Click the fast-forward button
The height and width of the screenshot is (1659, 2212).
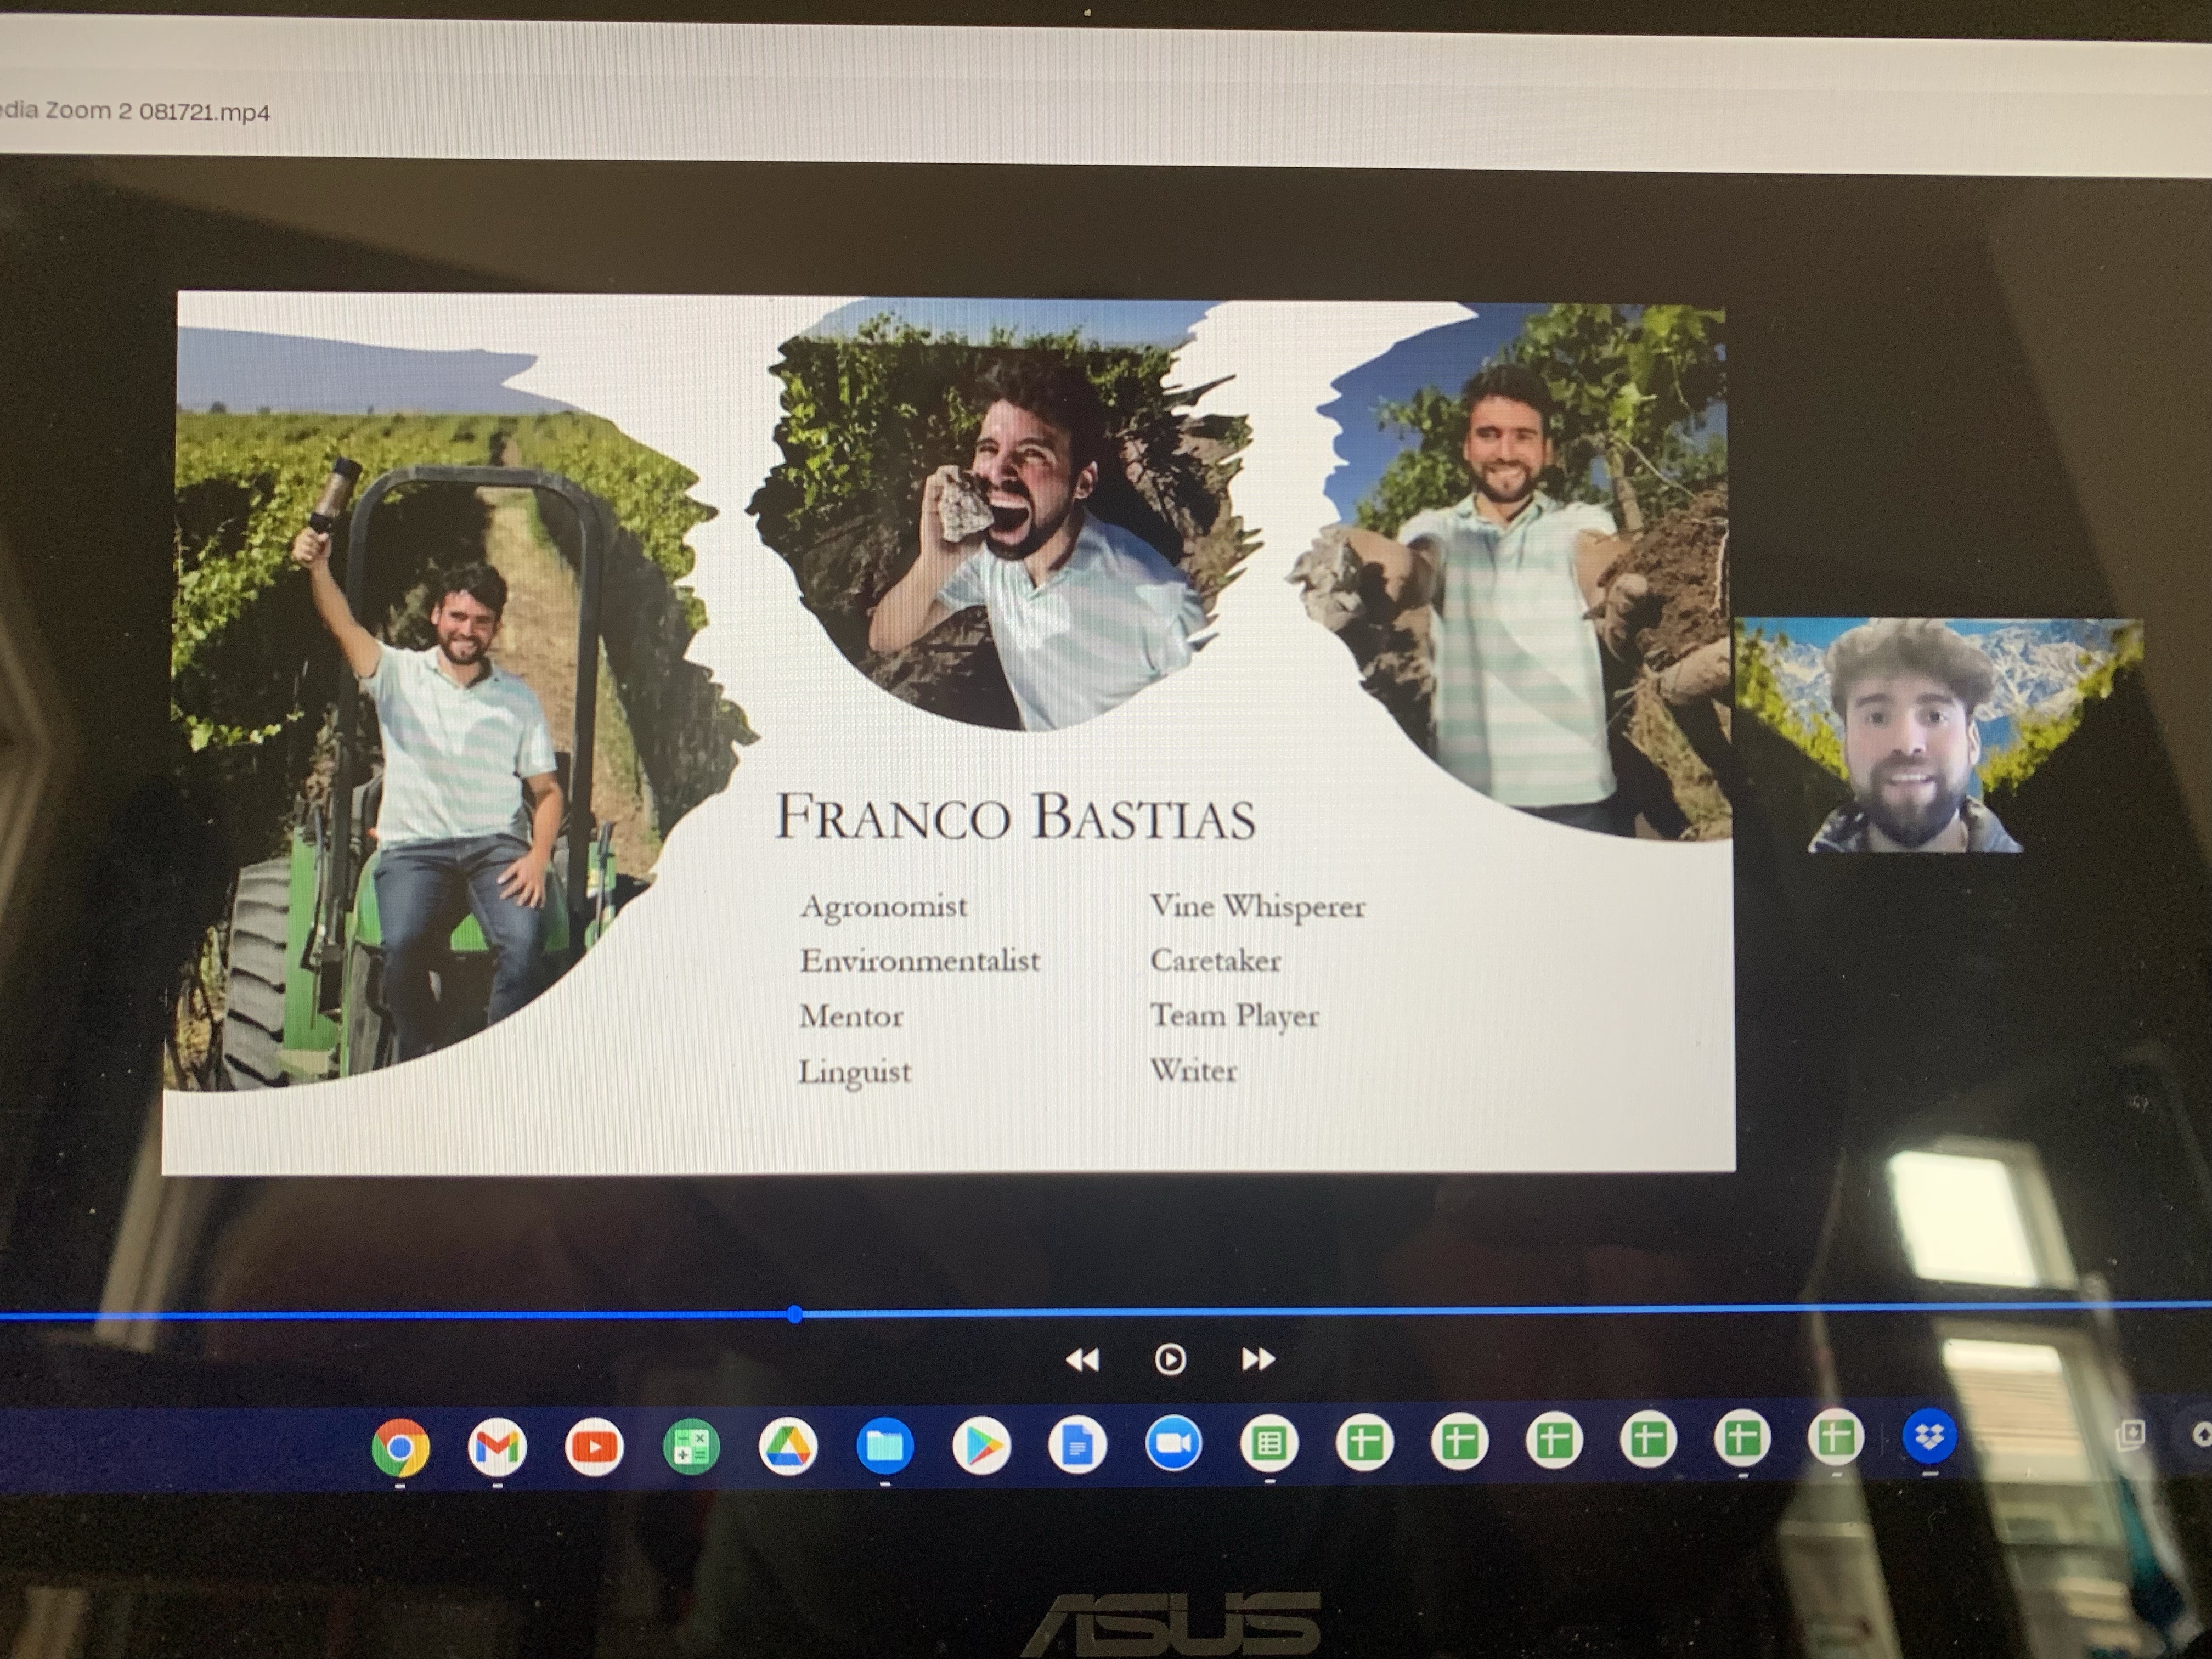(x=1258, y=1359)
